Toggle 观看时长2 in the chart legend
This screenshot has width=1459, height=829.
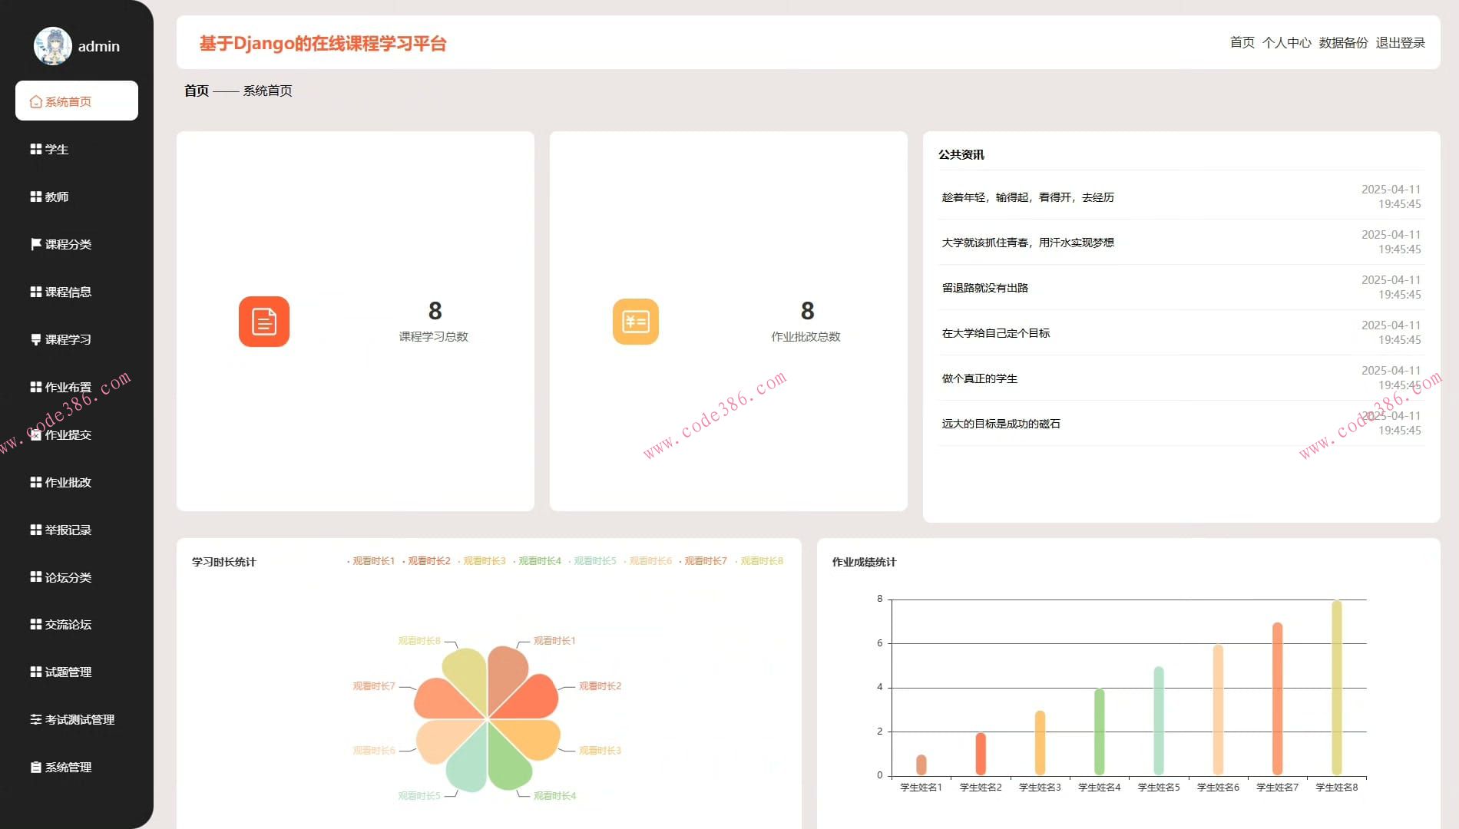click(427, 561)
